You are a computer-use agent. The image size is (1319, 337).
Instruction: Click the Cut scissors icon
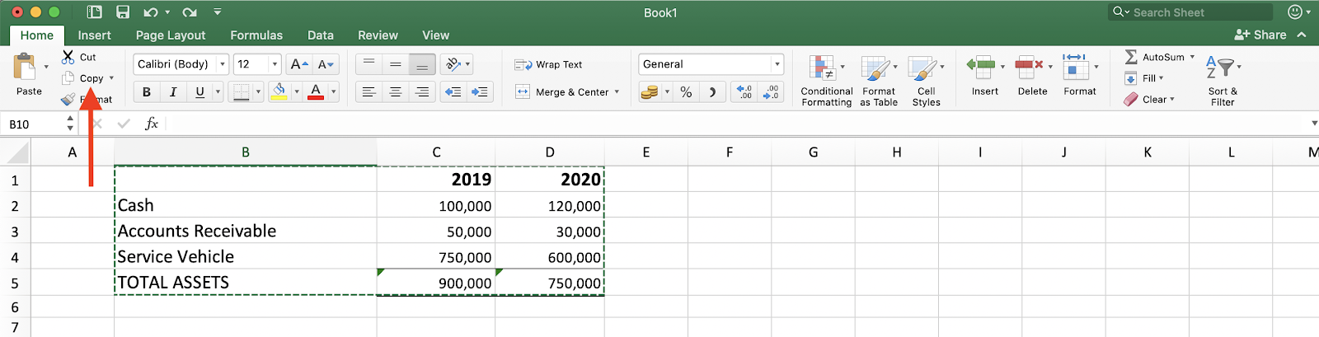pyautogui.click(x=68, y=57)
